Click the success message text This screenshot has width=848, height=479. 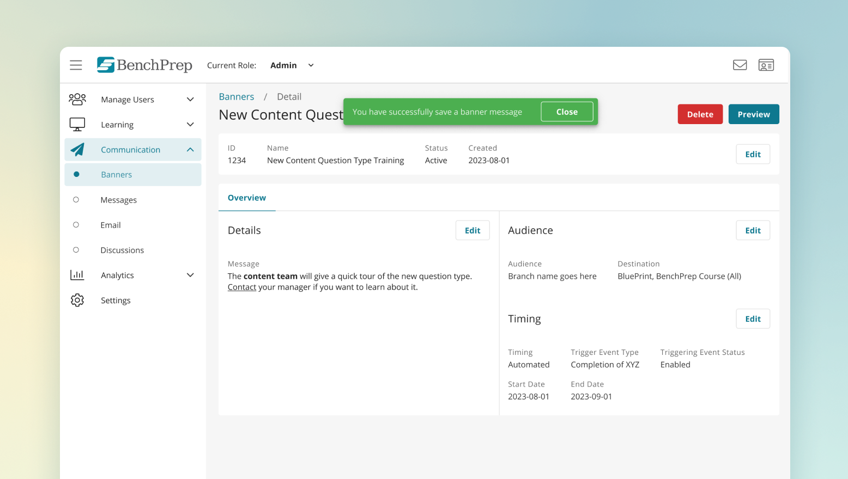pos(437,112)
